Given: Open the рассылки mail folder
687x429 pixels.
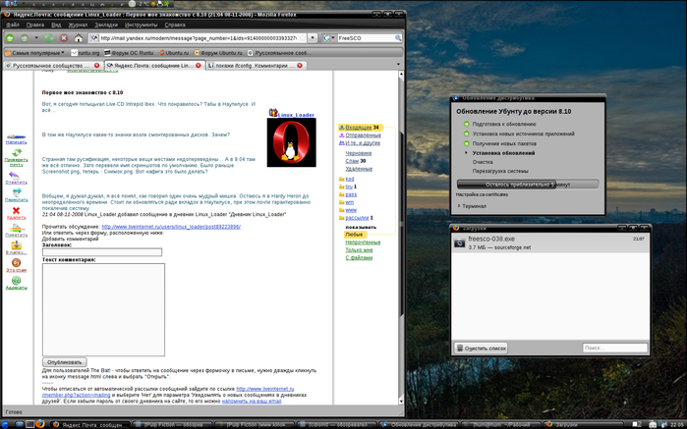Looking at the screenshot, I should (x=357, y=218).
